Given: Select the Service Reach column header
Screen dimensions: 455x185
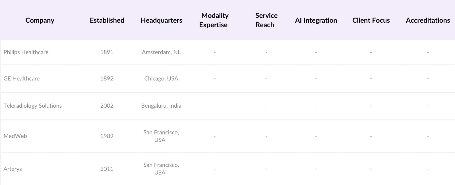Looking at the screenshot, I should [266, 20].
